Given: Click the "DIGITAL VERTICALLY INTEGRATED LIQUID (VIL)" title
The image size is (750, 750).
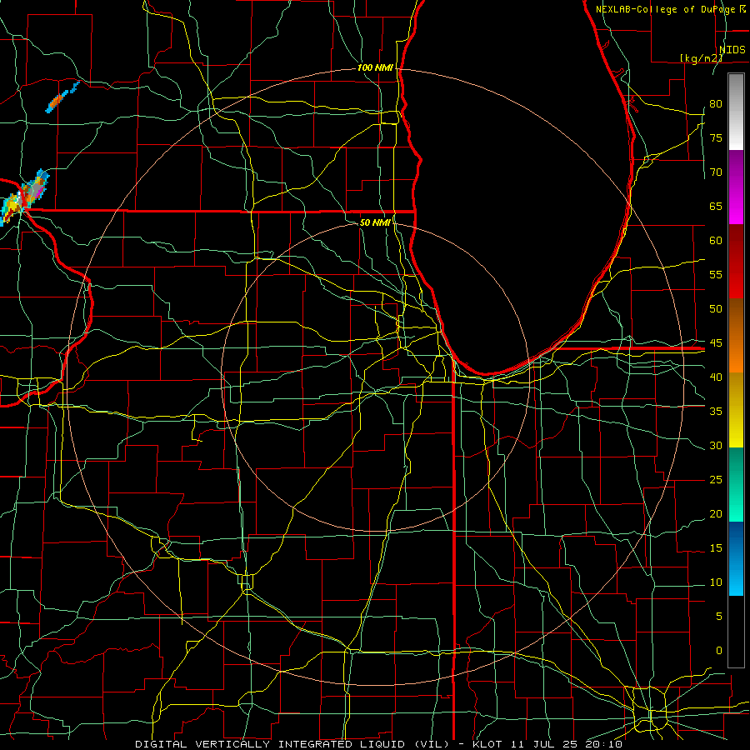Looking at the screenshot, I should [x=293, y=744].
